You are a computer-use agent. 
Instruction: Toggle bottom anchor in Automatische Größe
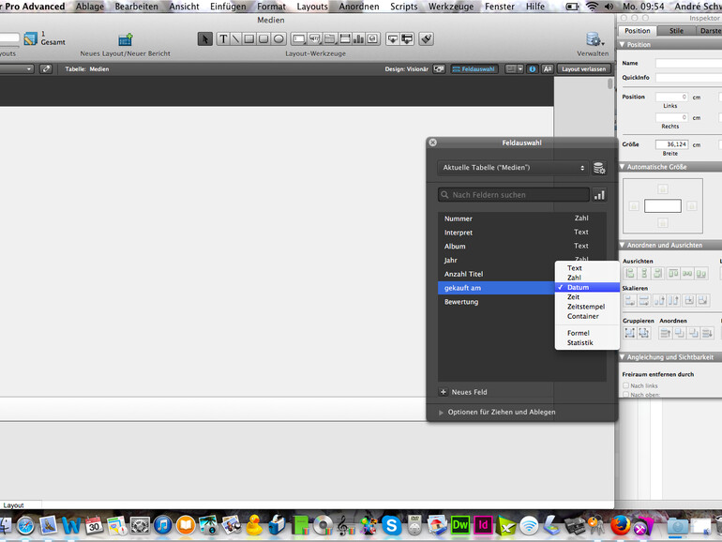[x=663, y=223]
